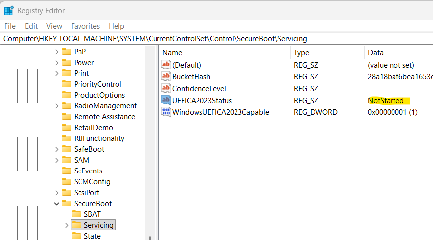Select the ConfidenceLevel value name
Viewport: 433px width, 240px height.
199,88
